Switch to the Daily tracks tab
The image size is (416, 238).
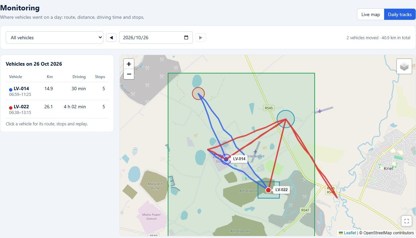tap(400, 14)
